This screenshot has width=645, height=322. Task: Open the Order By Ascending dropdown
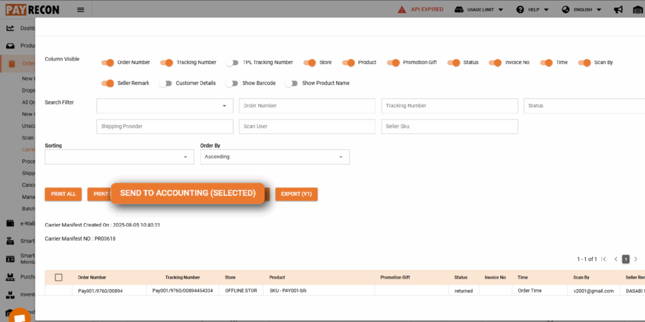(x=275, y=157)
